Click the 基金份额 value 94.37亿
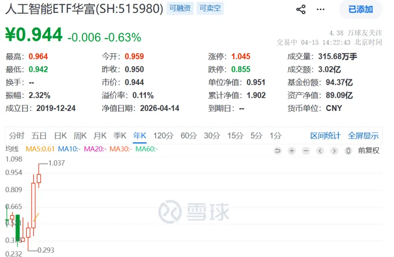Image resolution: width=394 pixels, height=257 pixels. tap(339, 82)
